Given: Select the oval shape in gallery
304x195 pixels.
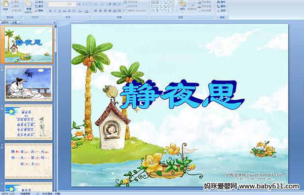Looking at the screenshot, I should (173, 3).
